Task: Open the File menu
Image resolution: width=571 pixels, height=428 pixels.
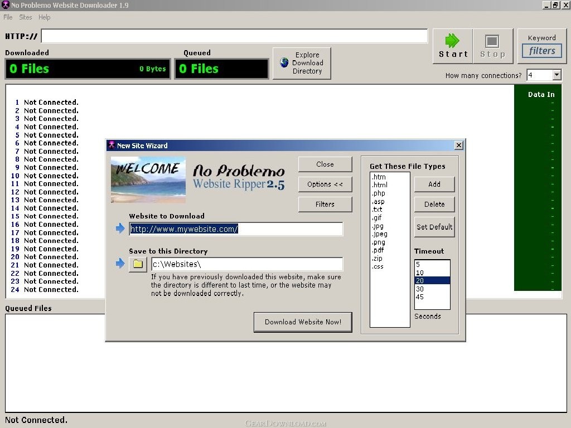Action: click(x=8, y=17)
